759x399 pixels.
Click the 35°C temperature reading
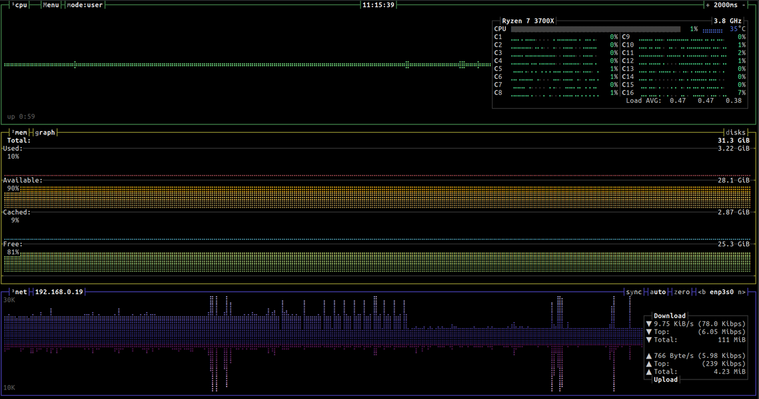737,29
